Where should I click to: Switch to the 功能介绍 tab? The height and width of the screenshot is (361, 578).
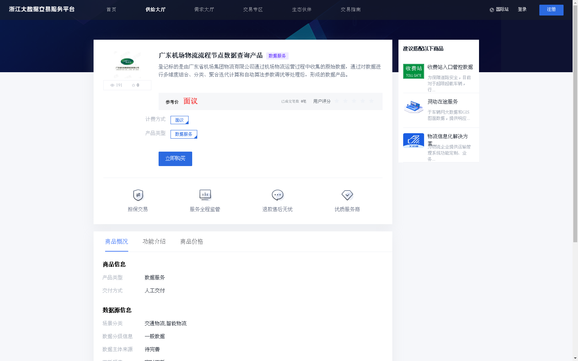154,242
